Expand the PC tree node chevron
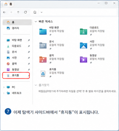119x131 pixels. (x=4, y=87)
